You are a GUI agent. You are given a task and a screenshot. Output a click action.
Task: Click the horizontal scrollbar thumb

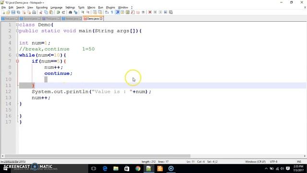[97, 156]
